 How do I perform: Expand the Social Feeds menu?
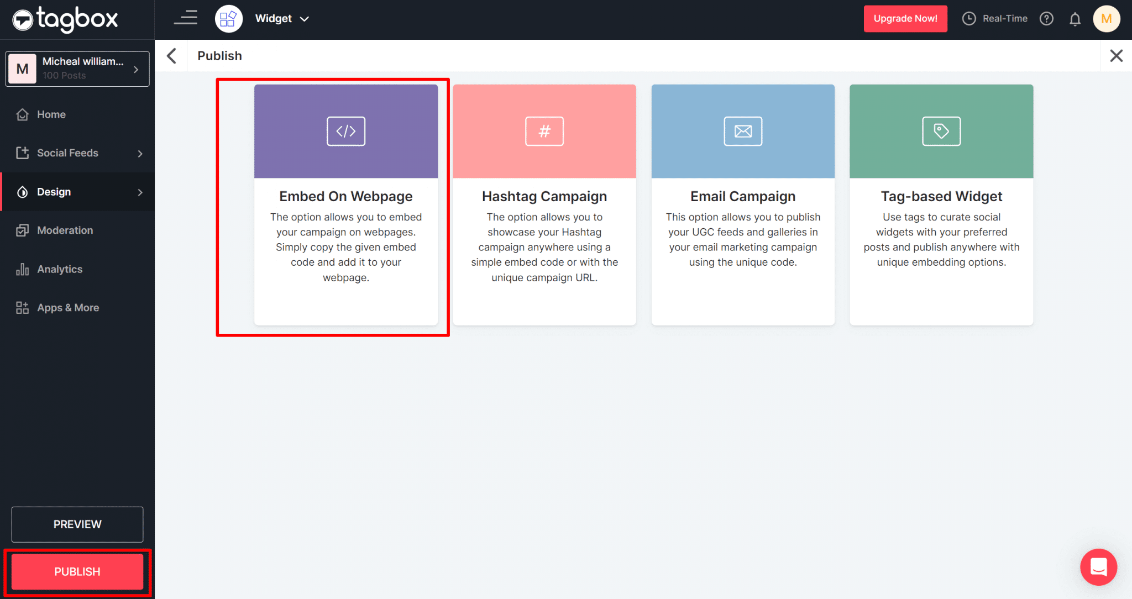pyautogui.click(x=67, y=153)
